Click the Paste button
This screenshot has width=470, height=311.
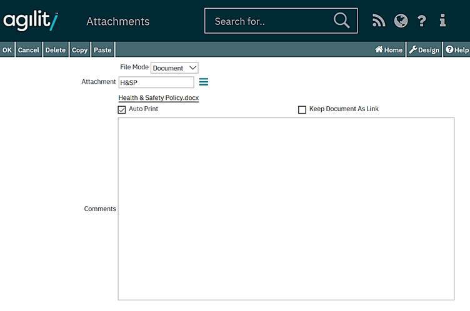point(102,50)
